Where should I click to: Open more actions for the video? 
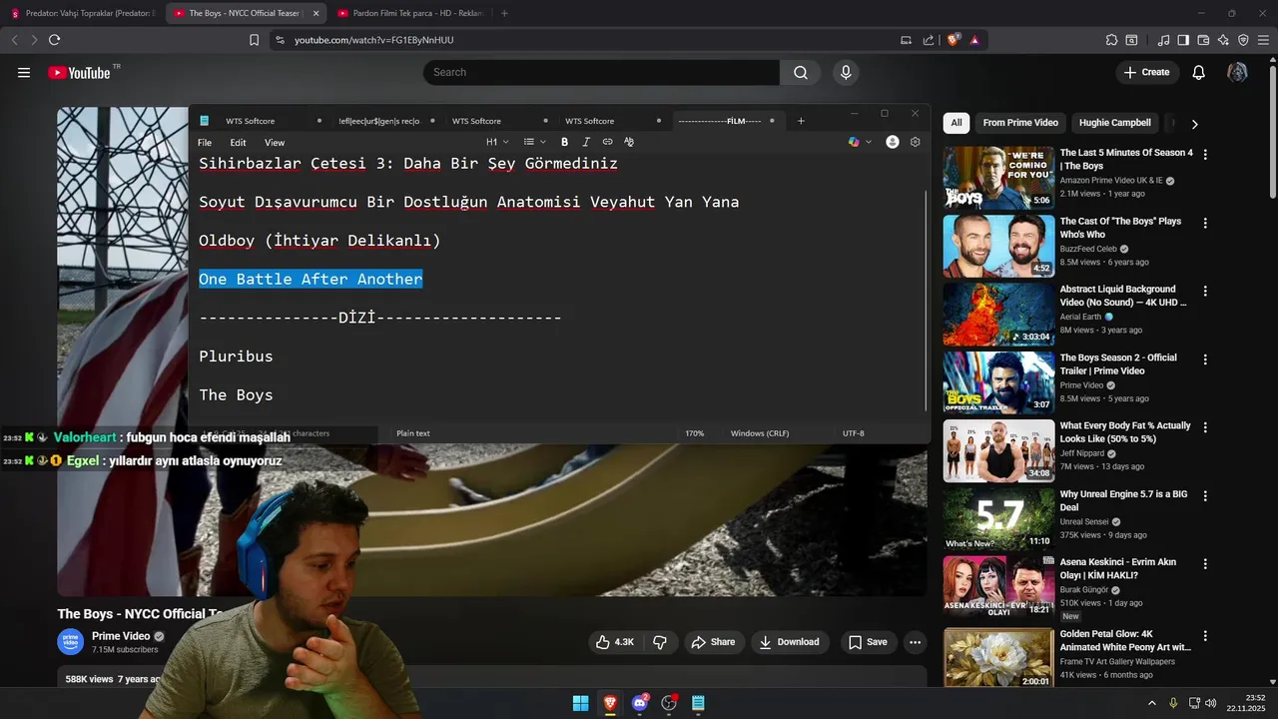[915, 642]
